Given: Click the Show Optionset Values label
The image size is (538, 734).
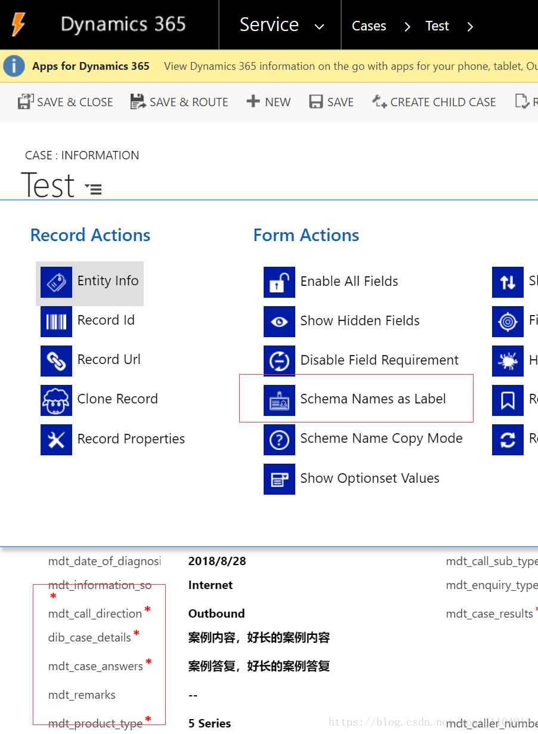Looking at the screenshot, I should pyautogui.click(x=370, y=478).
